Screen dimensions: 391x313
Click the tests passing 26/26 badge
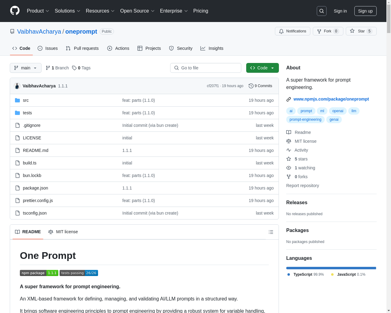(79, 273)
